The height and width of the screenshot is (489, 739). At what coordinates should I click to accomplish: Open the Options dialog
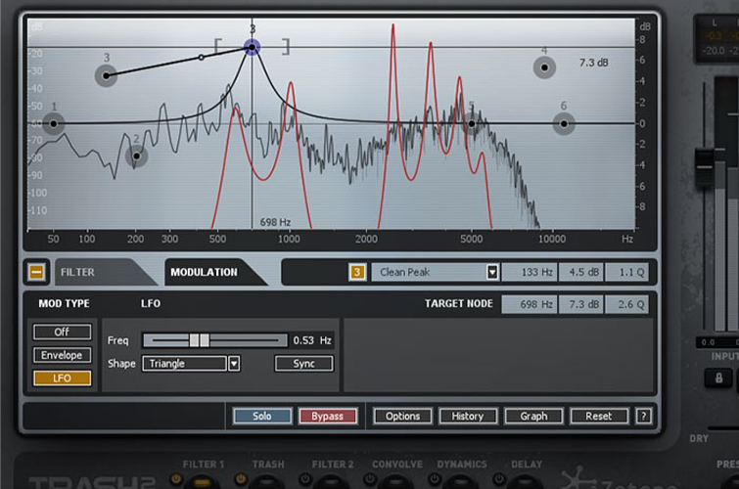(402, 416)
